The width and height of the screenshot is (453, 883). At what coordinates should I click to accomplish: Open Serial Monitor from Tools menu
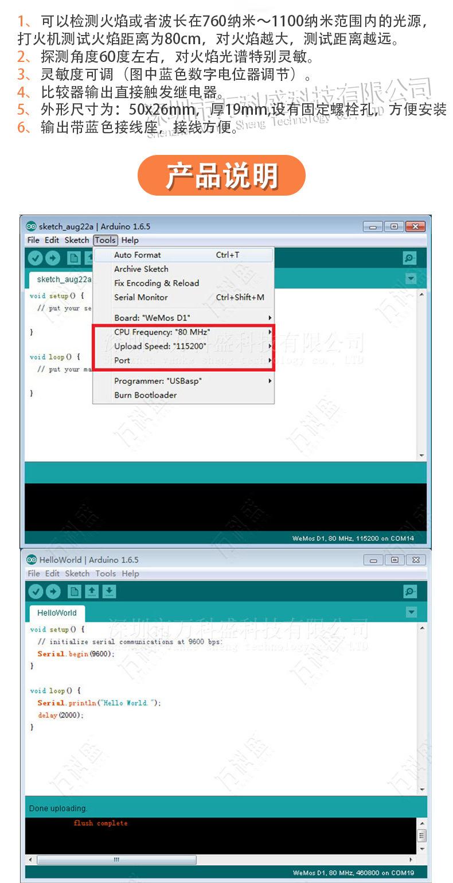pyautogui.click(x=183, y=297)
